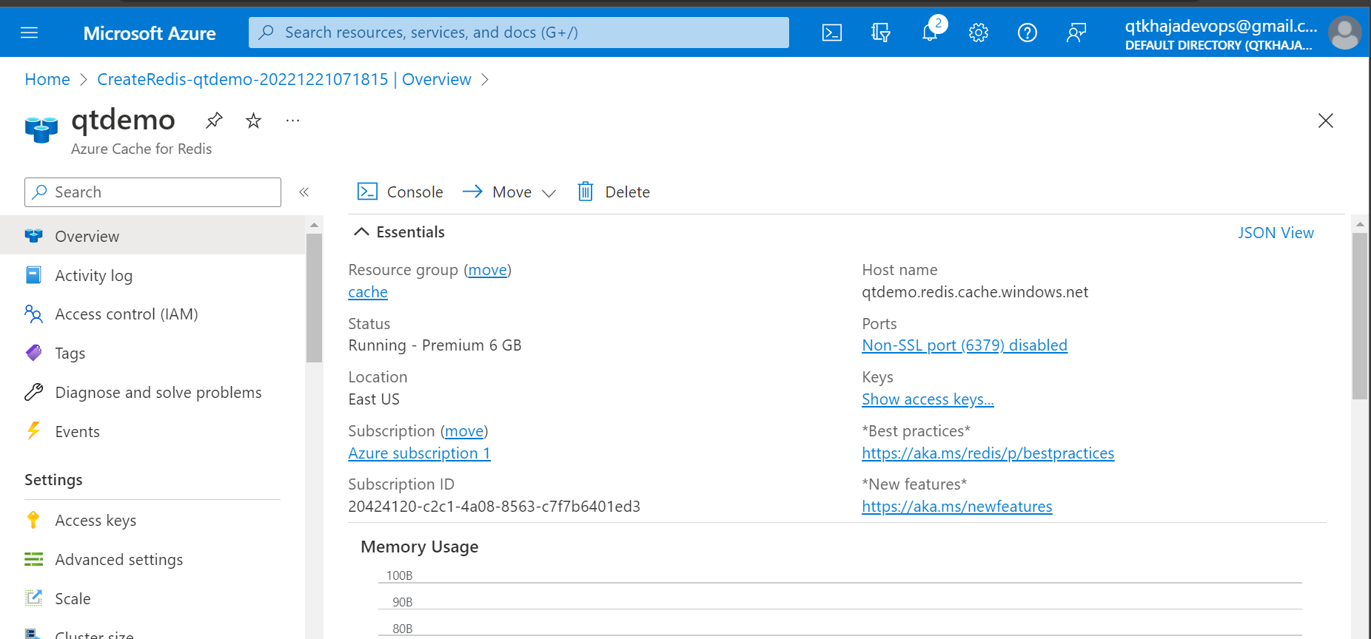Click Non-SSL port (6379) disabled link
The image size is (1371, 639).
[965, 345]
